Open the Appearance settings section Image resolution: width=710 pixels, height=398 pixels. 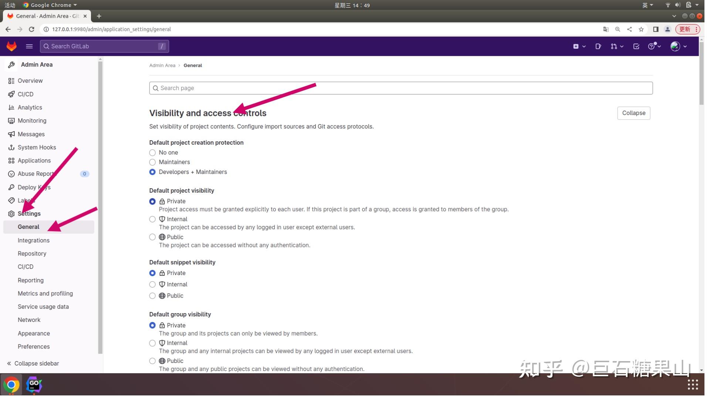(34, 333)
